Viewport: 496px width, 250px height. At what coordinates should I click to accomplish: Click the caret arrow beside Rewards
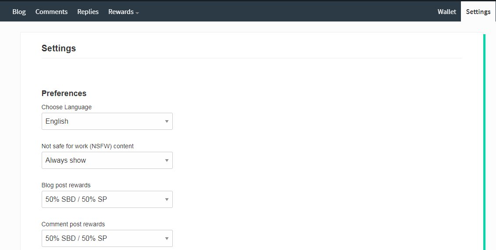pos(137,13)
